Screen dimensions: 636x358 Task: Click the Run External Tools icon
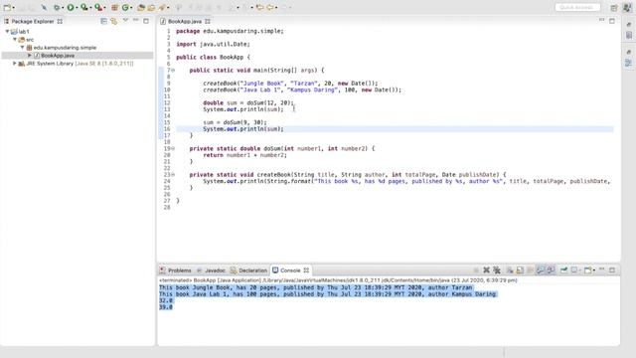(98, 7)
